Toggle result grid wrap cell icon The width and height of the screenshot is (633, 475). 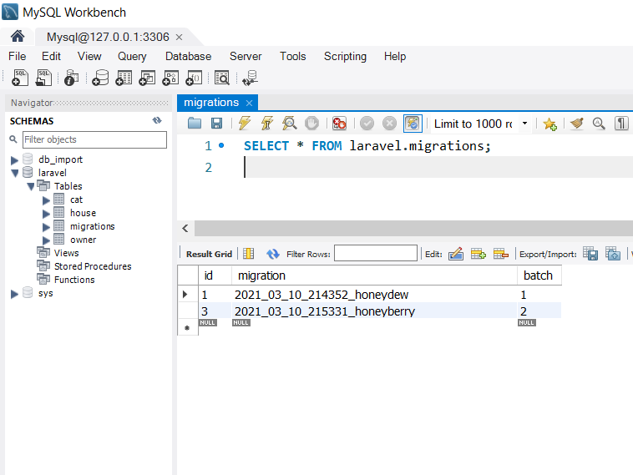click(x=249, y=254)
